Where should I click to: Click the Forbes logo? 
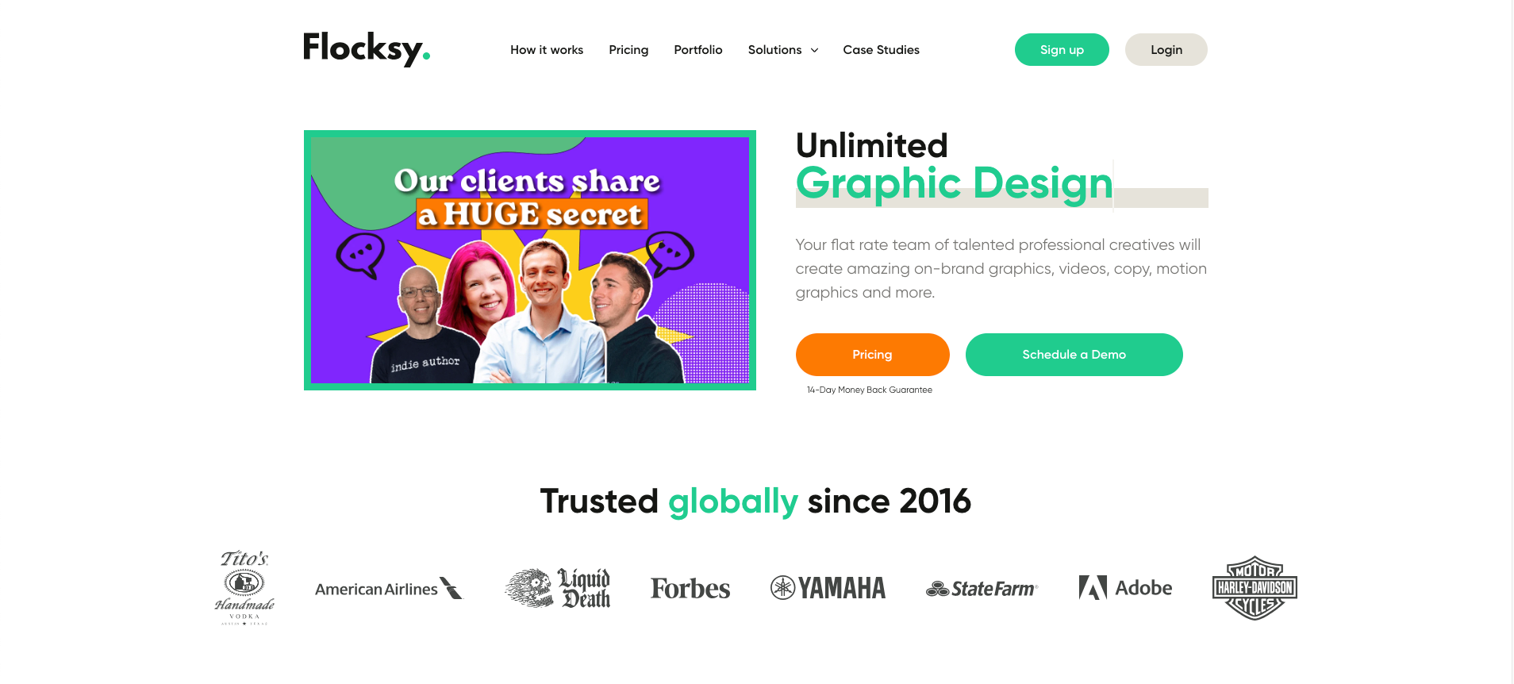click(690, 589)
